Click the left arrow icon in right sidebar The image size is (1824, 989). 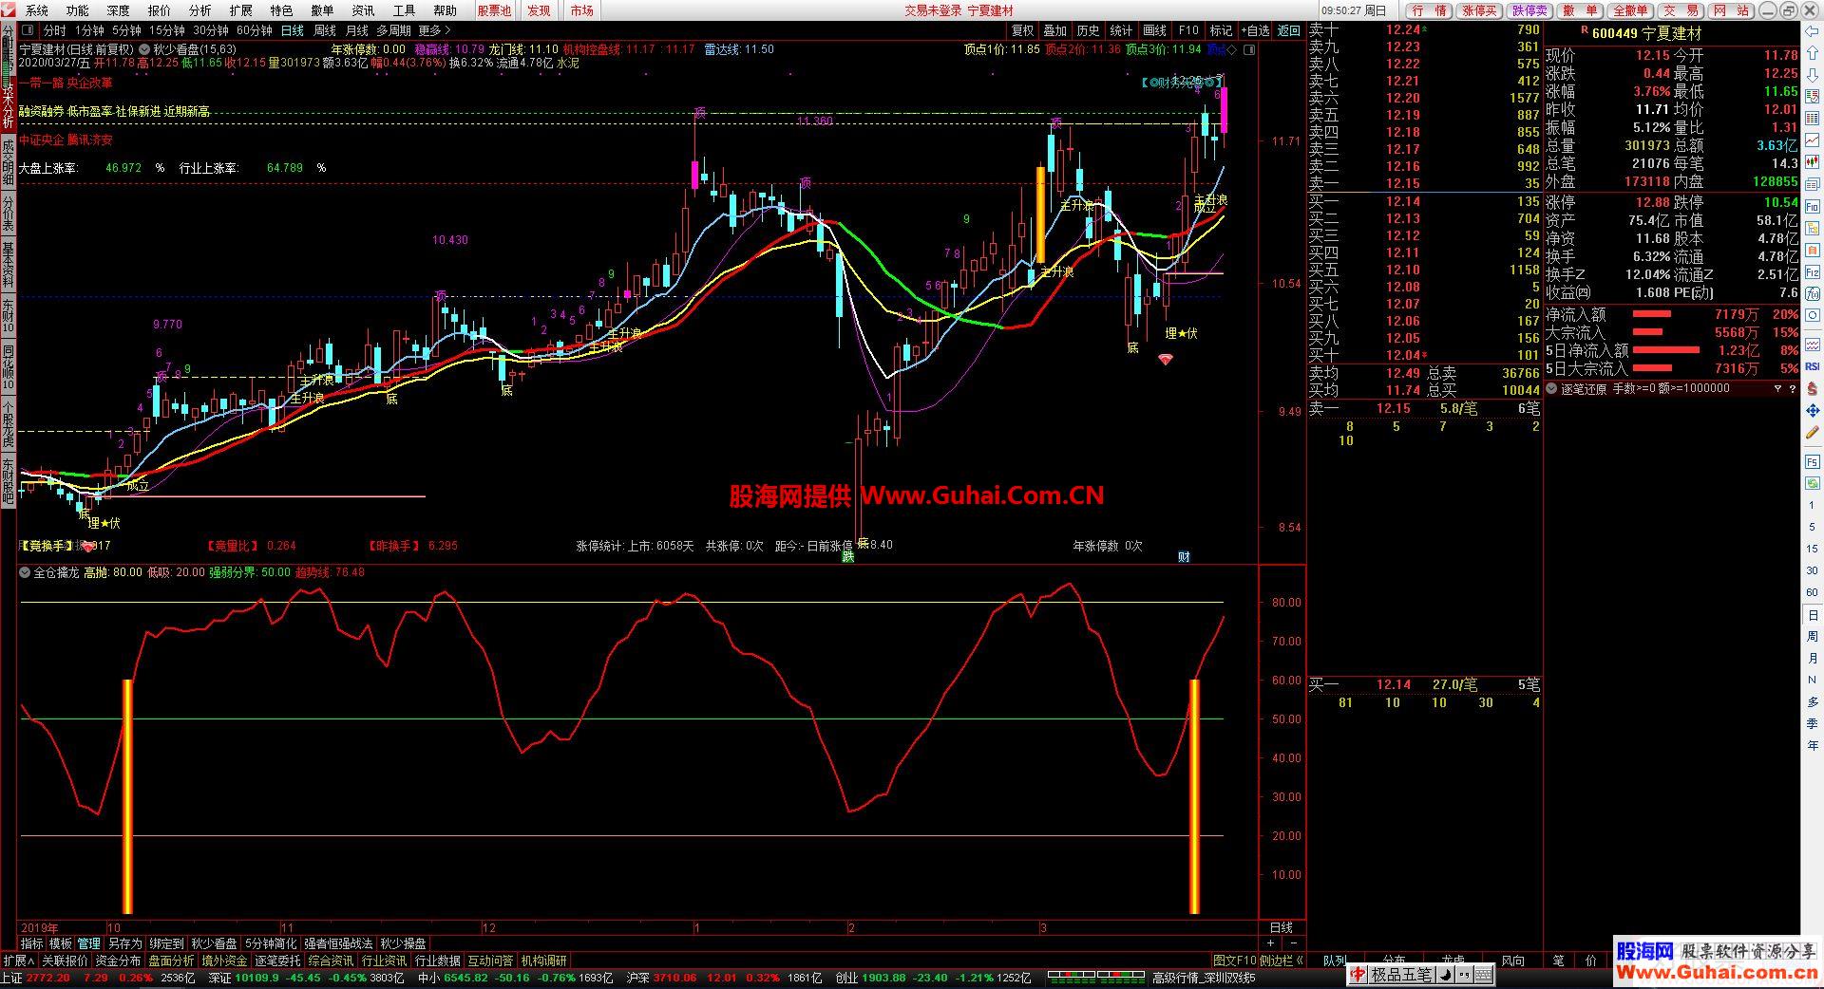click(1813, 32)
